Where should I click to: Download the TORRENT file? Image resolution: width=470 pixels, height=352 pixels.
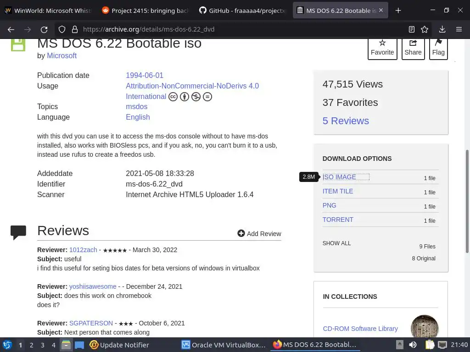[x=338, y=220]
